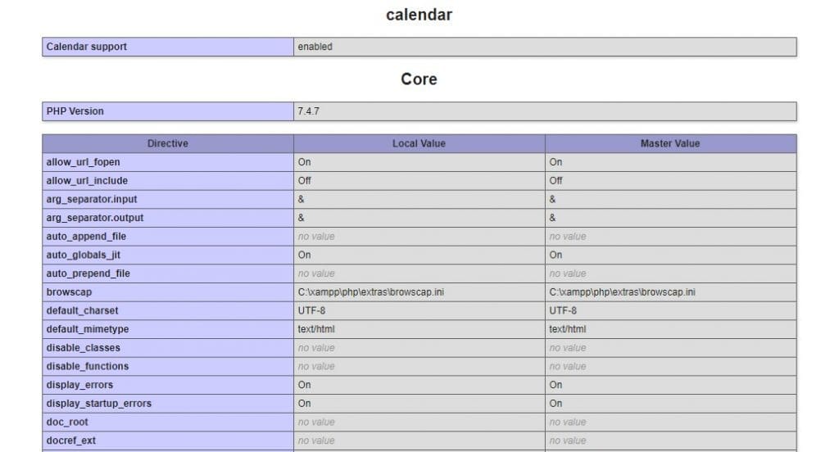Select the "allow_url_include" directive name
839x452 pixels.
87,181
